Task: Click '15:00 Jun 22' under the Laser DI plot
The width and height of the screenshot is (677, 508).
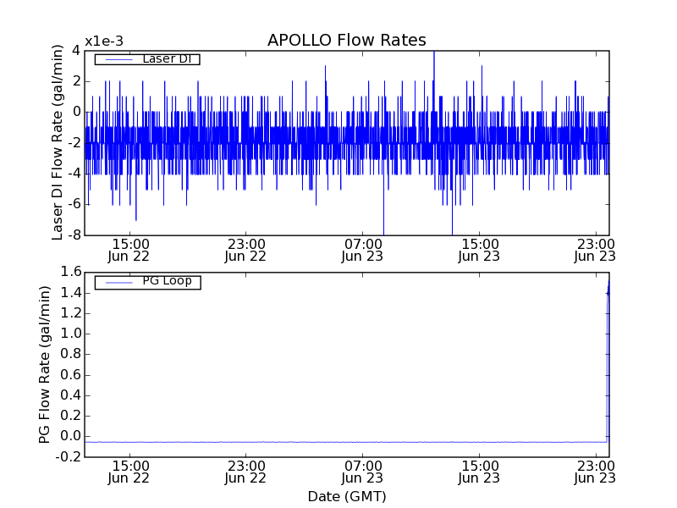Action: (129, 251)
